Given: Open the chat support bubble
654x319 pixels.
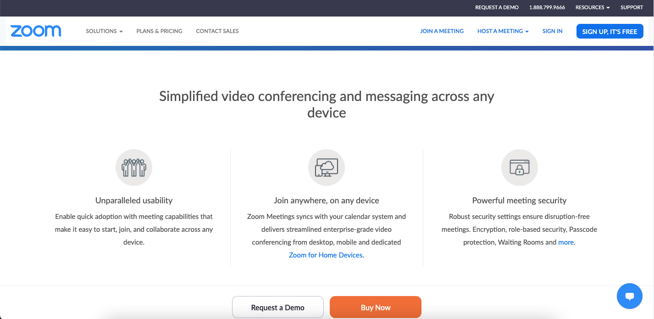Looking at the screenshot, I should coord(629,296).
